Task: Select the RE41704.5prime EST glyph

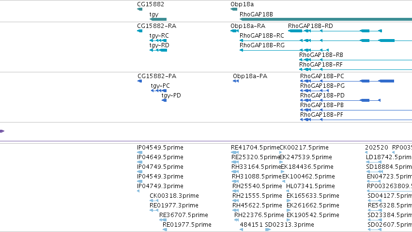Action: pyautogui.click(x=235, y=152)
